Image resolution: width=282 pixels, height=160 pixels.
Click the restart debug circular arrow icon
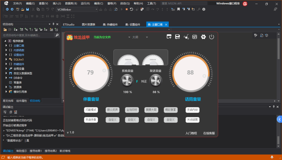pos(131,9)
